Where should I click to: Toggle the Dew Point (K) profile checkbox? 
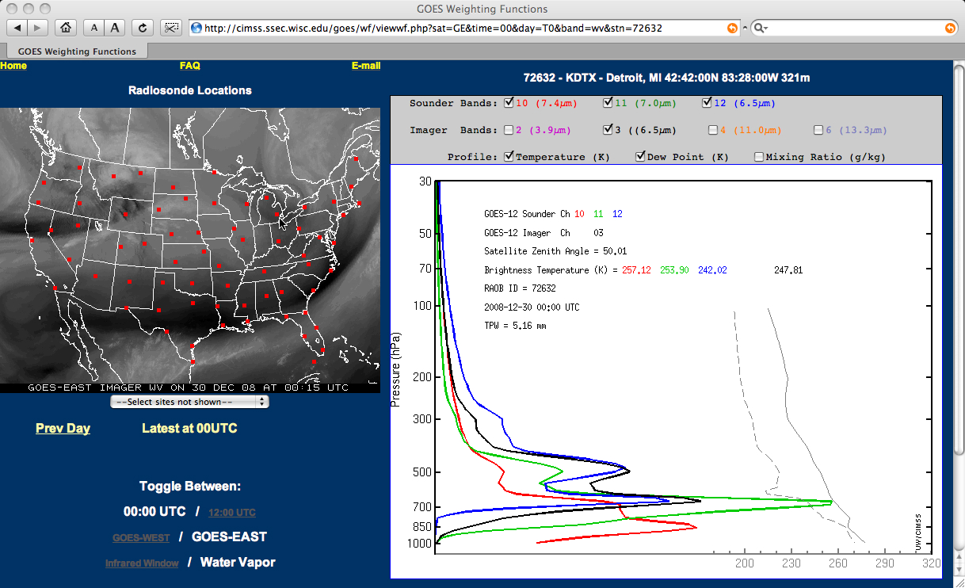pos(641,156)
